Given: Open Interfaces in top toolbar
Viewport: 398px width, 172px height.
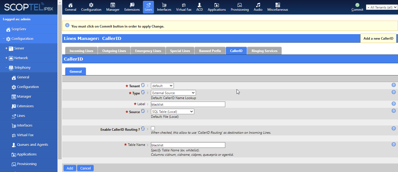Looking at the screenshot, I should 164,7.
